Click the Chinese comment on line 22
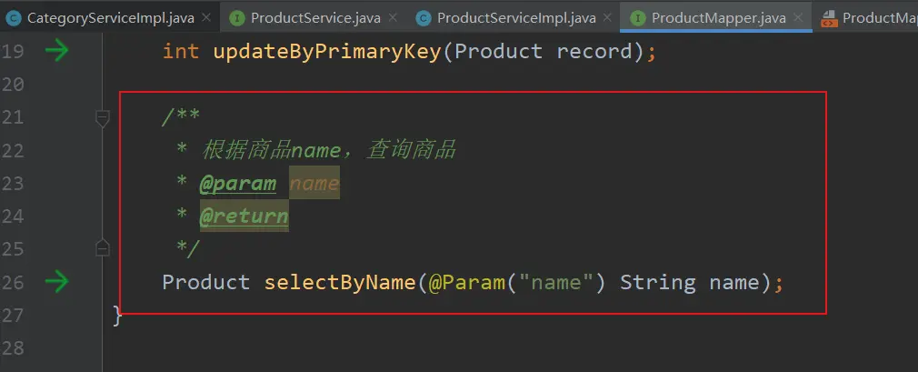The height and width of the screenshot is (372, 918). [328, 151]
